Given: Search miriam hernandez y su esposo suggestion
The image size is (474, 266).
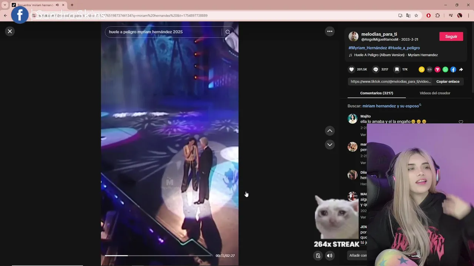Looking at the screenshot, I should click(x=391, y=106).
